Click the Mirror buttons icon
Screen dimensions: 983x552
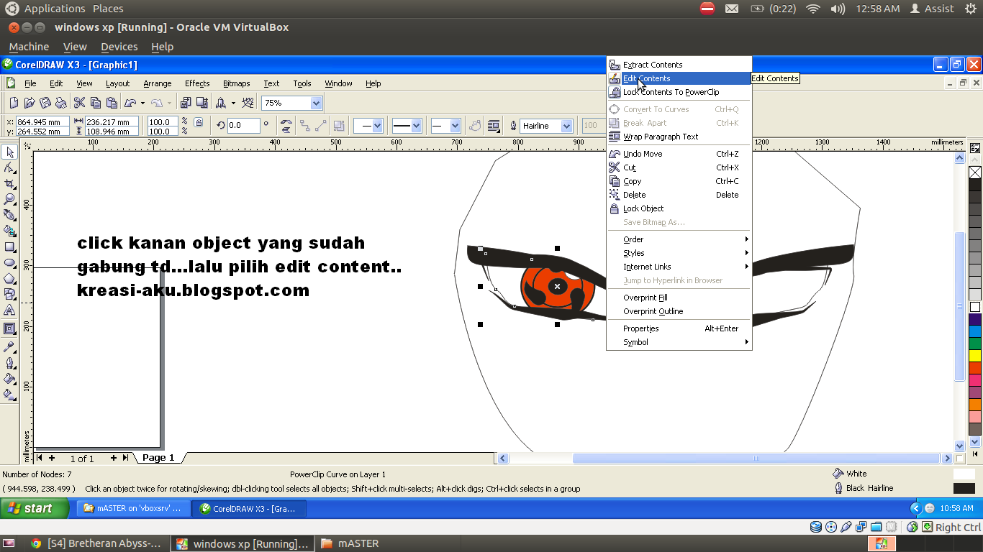tap(286, 126)
